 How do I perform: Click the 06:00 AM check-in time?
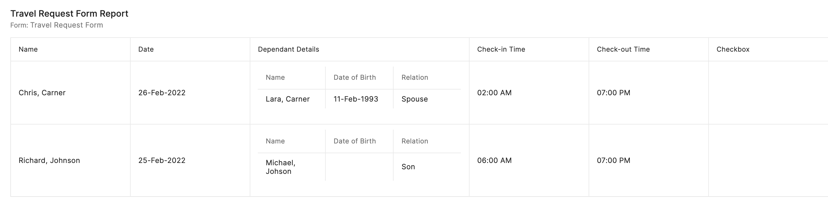coord(494,160)
